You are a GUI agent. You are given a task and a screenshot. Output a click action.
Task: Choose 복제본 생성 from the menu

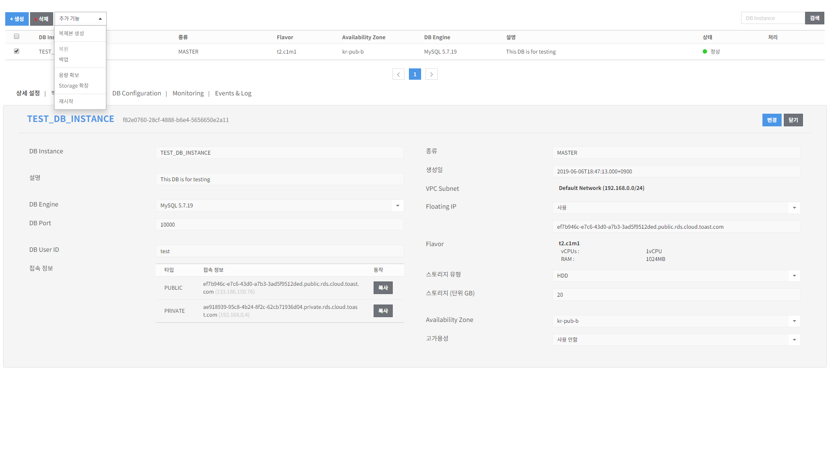click(71, 34)
